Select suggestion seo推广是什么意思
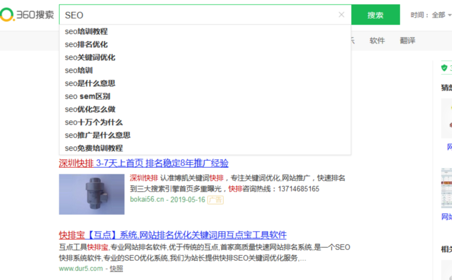 [205, 135]
